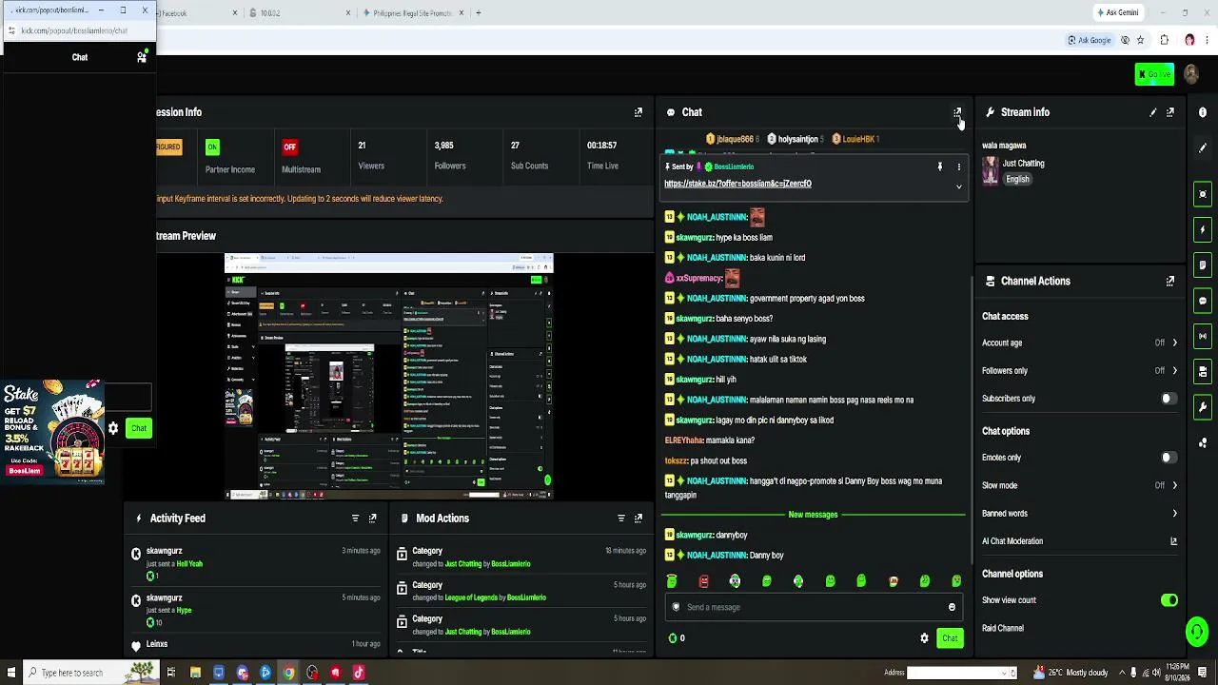Toggle the Emotes only switch
Viewport: 1218px width, 685px height.
(x=1169, y=458)
